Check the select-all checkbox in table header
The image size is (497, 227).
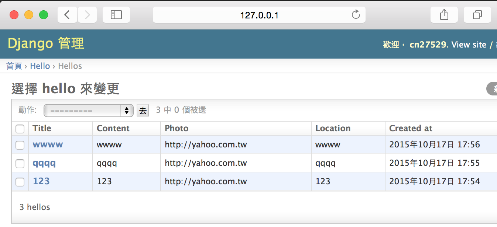[x=20, y=129]
